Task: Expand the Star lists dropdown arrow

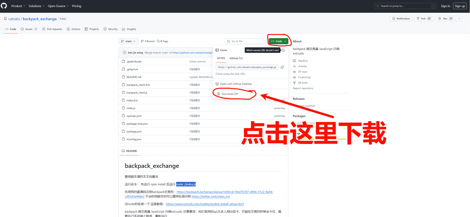Action: click(x=459, y=19)
